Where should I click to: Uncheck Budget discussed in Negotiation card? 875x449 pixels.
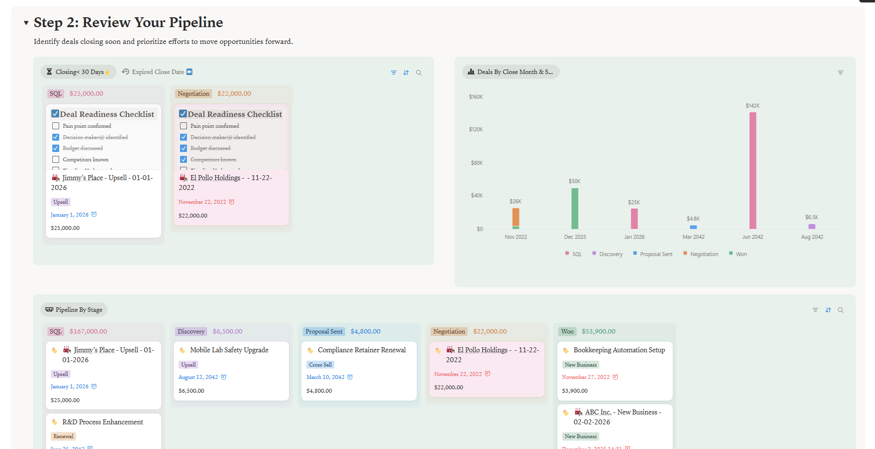pos(183,148)
